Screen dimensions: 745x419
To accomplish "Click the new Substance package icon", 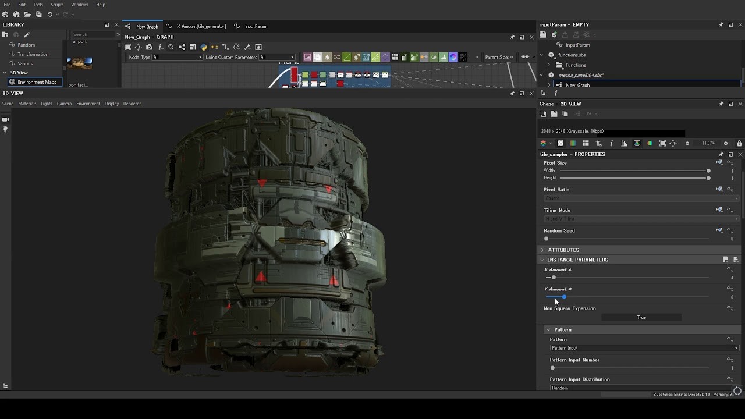I will click(5, 14).
